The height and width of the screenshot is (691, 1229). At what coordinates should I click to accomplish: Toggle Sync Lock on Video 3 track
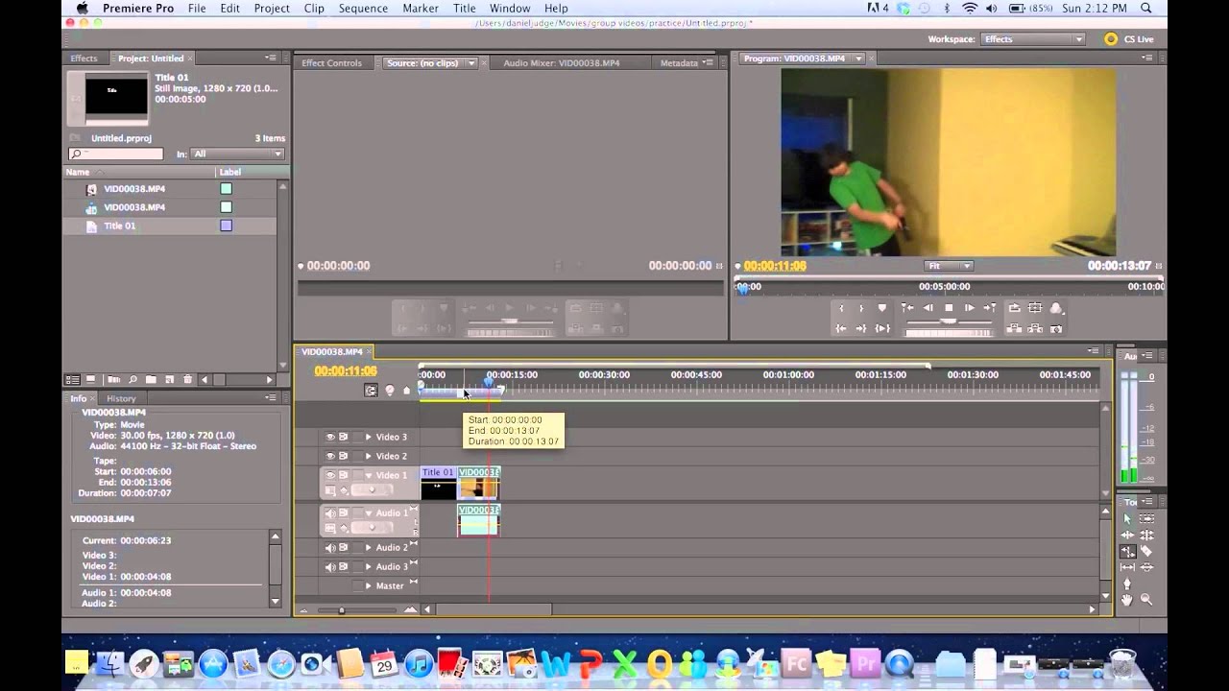tap(343, 437)
